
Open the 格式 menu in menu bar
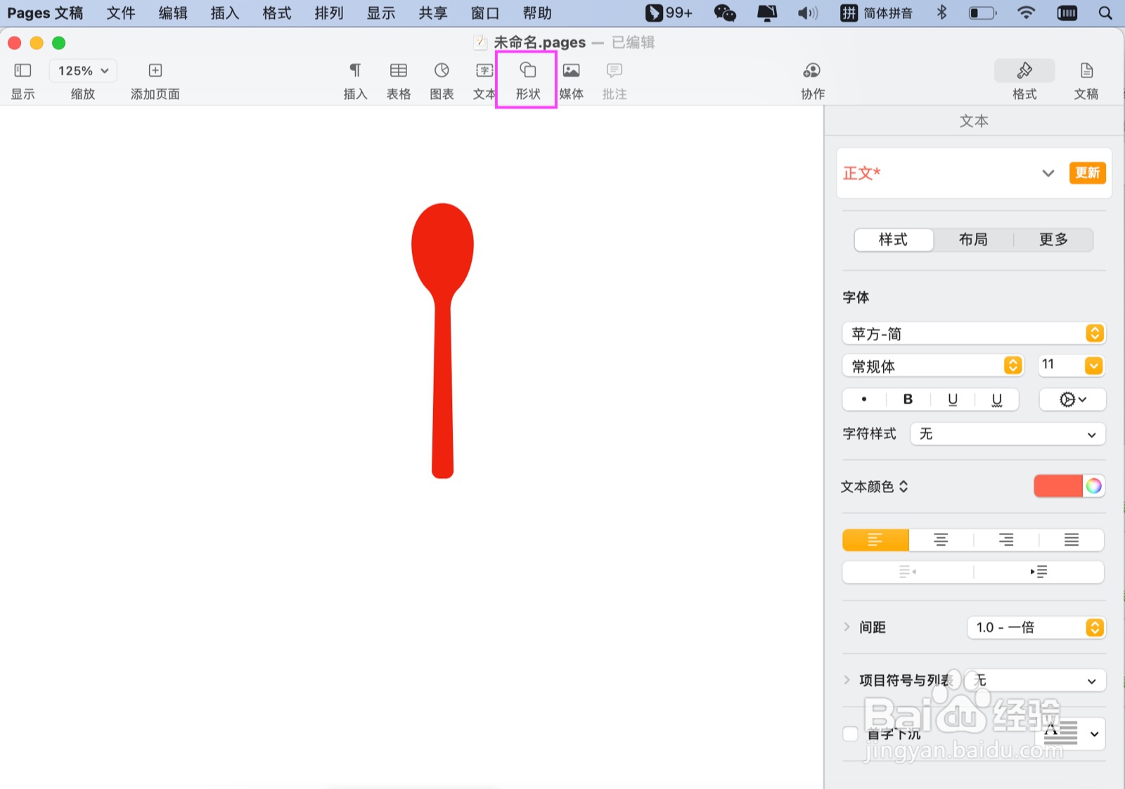277,13
